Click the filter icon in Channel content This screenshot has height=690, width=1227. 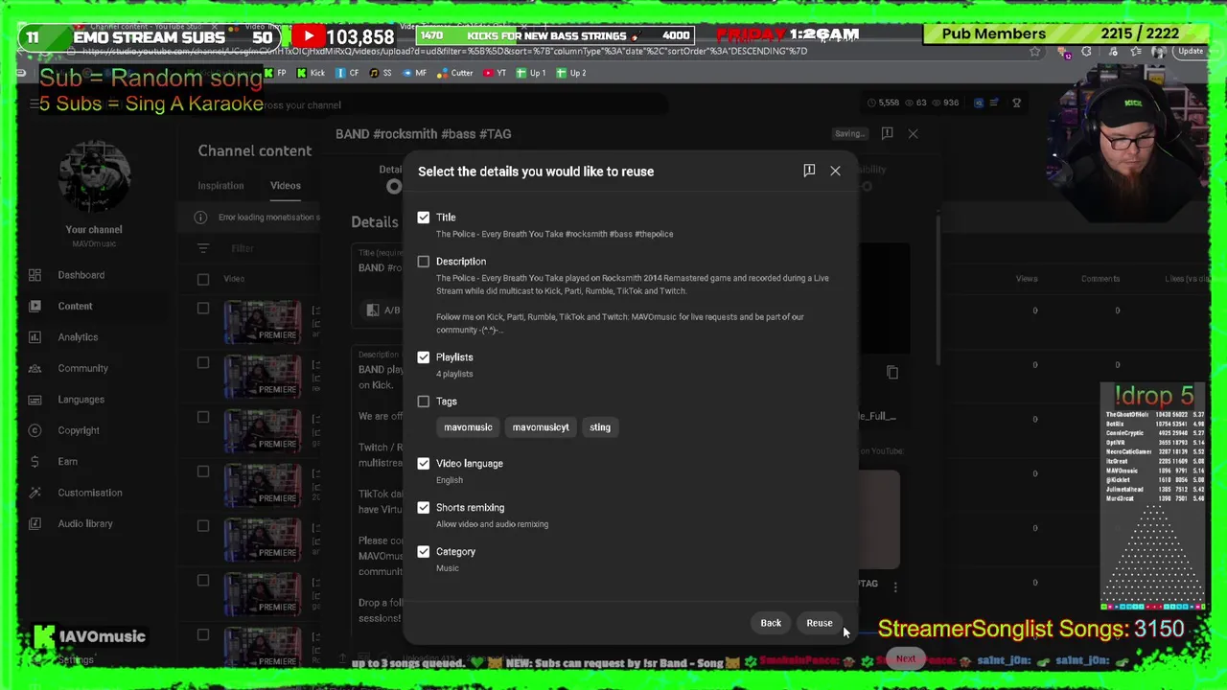pos(203,248)
